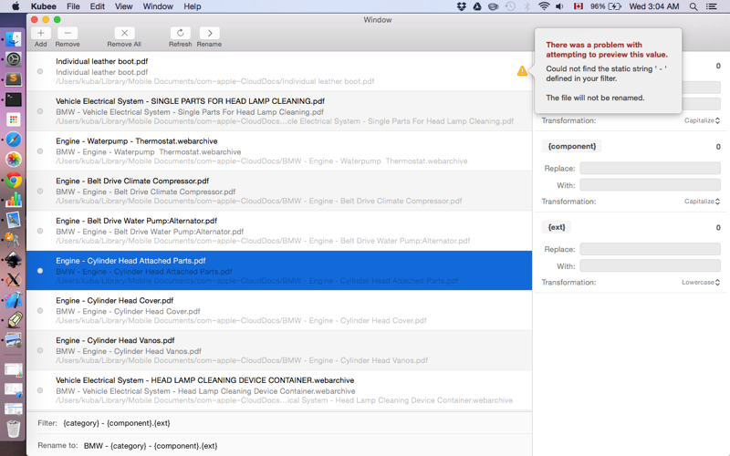Viewport: 730px width, 456px height.
Task: Click the Rename arrow toolbar button
Action: 209,33
